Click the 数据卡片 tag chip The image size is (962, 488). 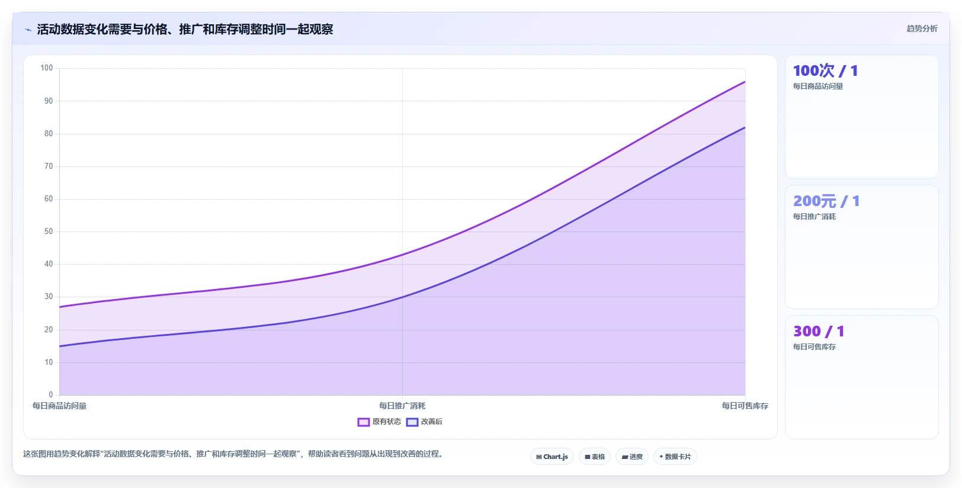pos(675,457)
